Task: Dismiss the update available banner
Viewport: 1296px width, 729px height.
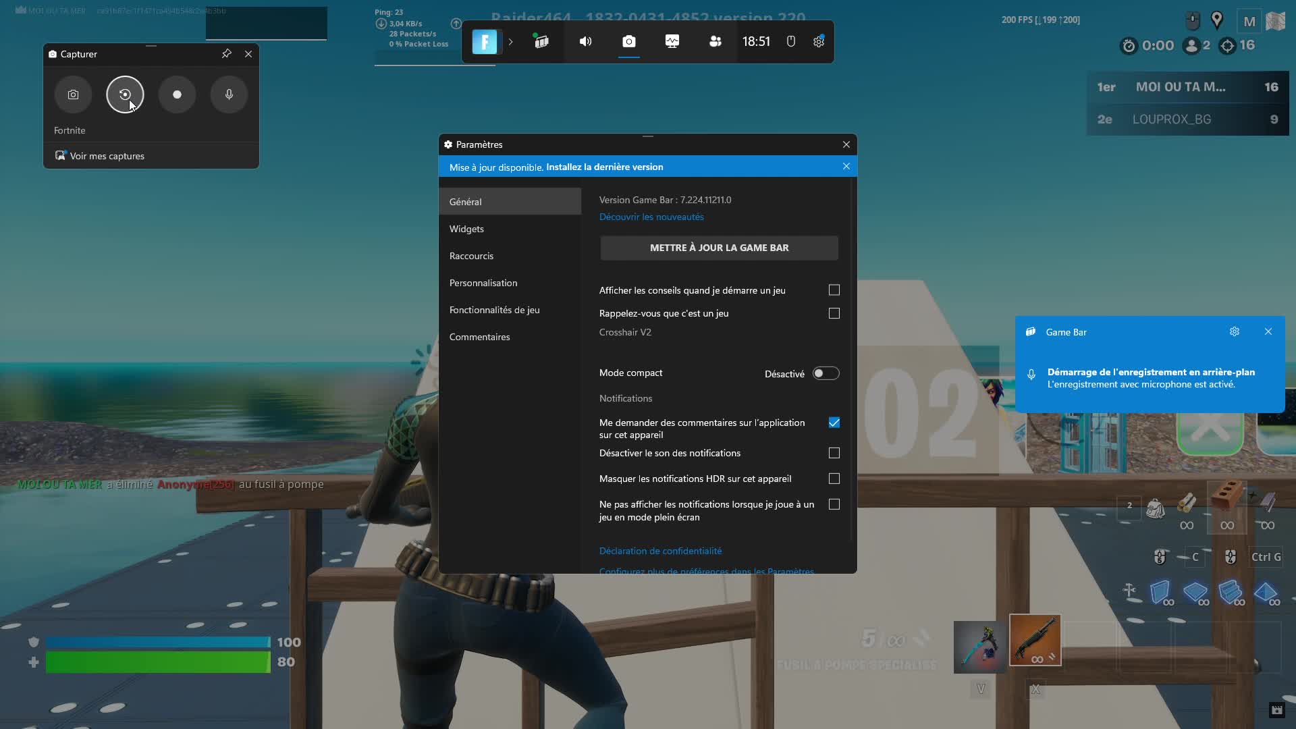Action: pyautogui.click(x=846, y=166)
